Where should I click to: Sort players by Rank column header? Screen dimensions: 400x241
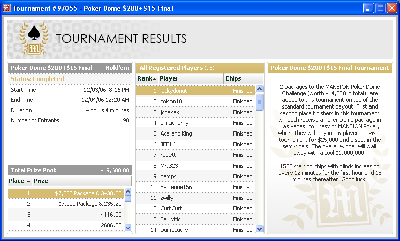(x=147, y=78)
